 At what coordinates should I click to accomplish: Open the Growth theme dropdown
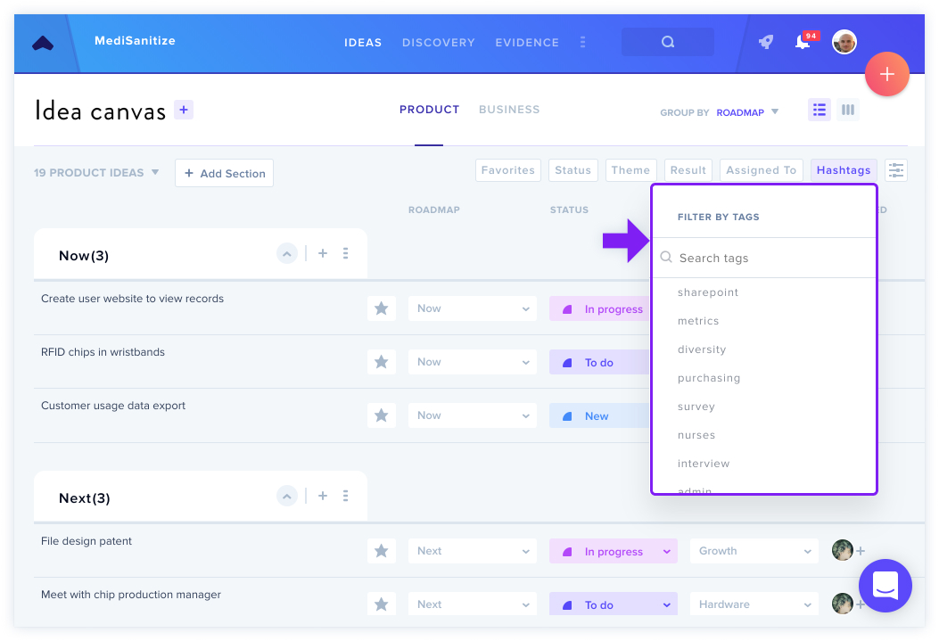(x=754, y=551)
